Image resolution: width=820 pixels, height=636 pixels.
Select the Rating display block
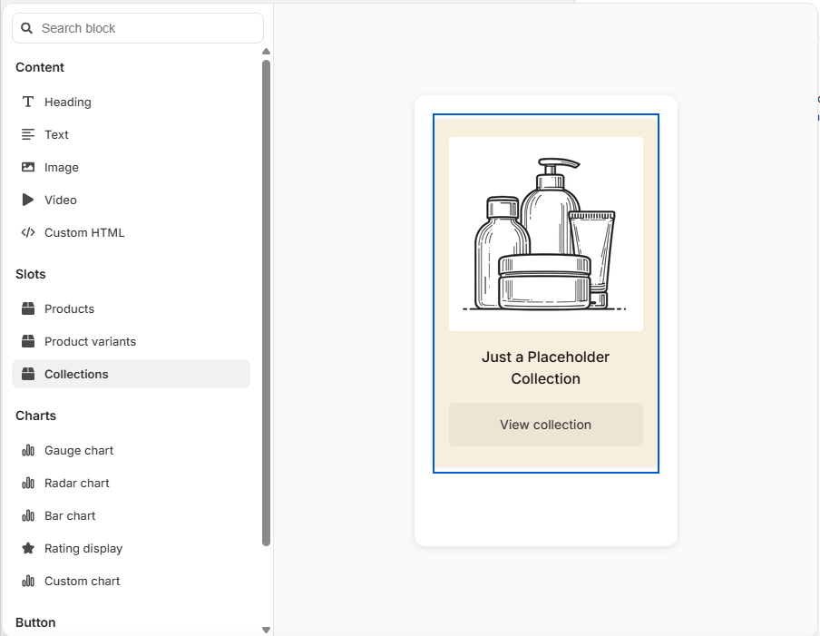(83, 548)
